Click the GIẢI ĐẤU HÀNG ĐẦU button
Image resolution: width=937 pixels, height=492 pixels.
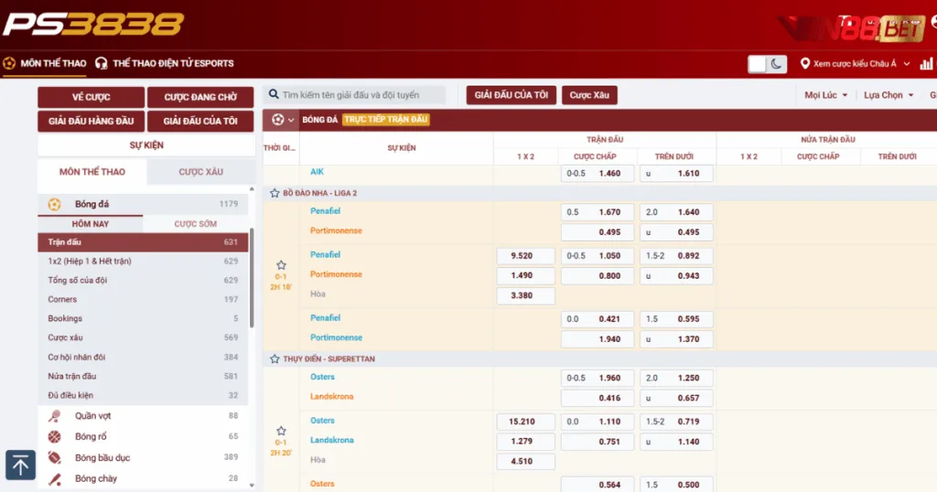pyautogui.click(x=91, y=121)
